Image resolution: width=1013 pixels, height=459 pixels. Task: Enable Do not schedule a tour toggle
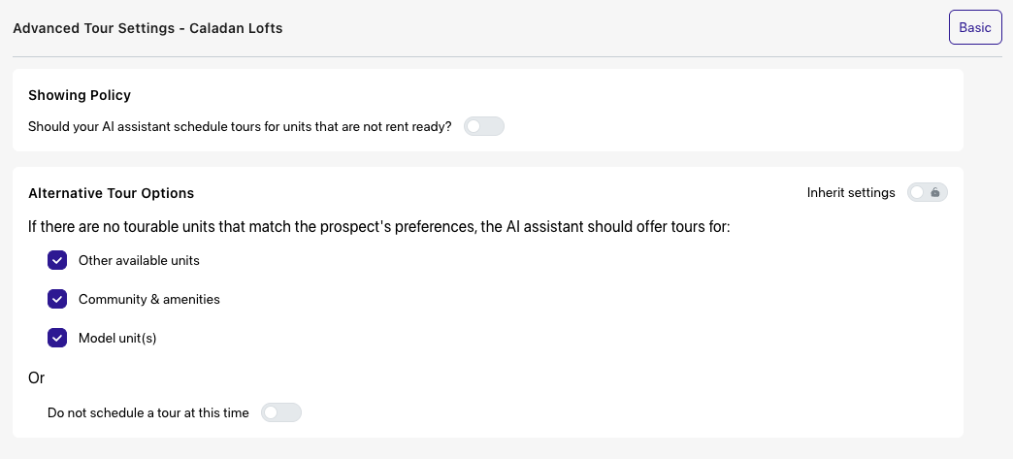[281, 412]
